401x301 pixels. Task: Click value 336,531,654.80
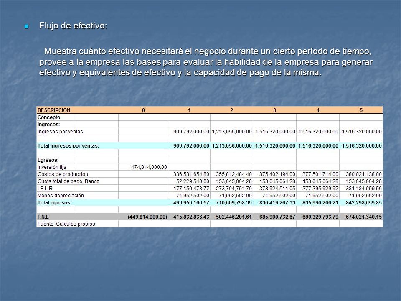pos(191,174)
